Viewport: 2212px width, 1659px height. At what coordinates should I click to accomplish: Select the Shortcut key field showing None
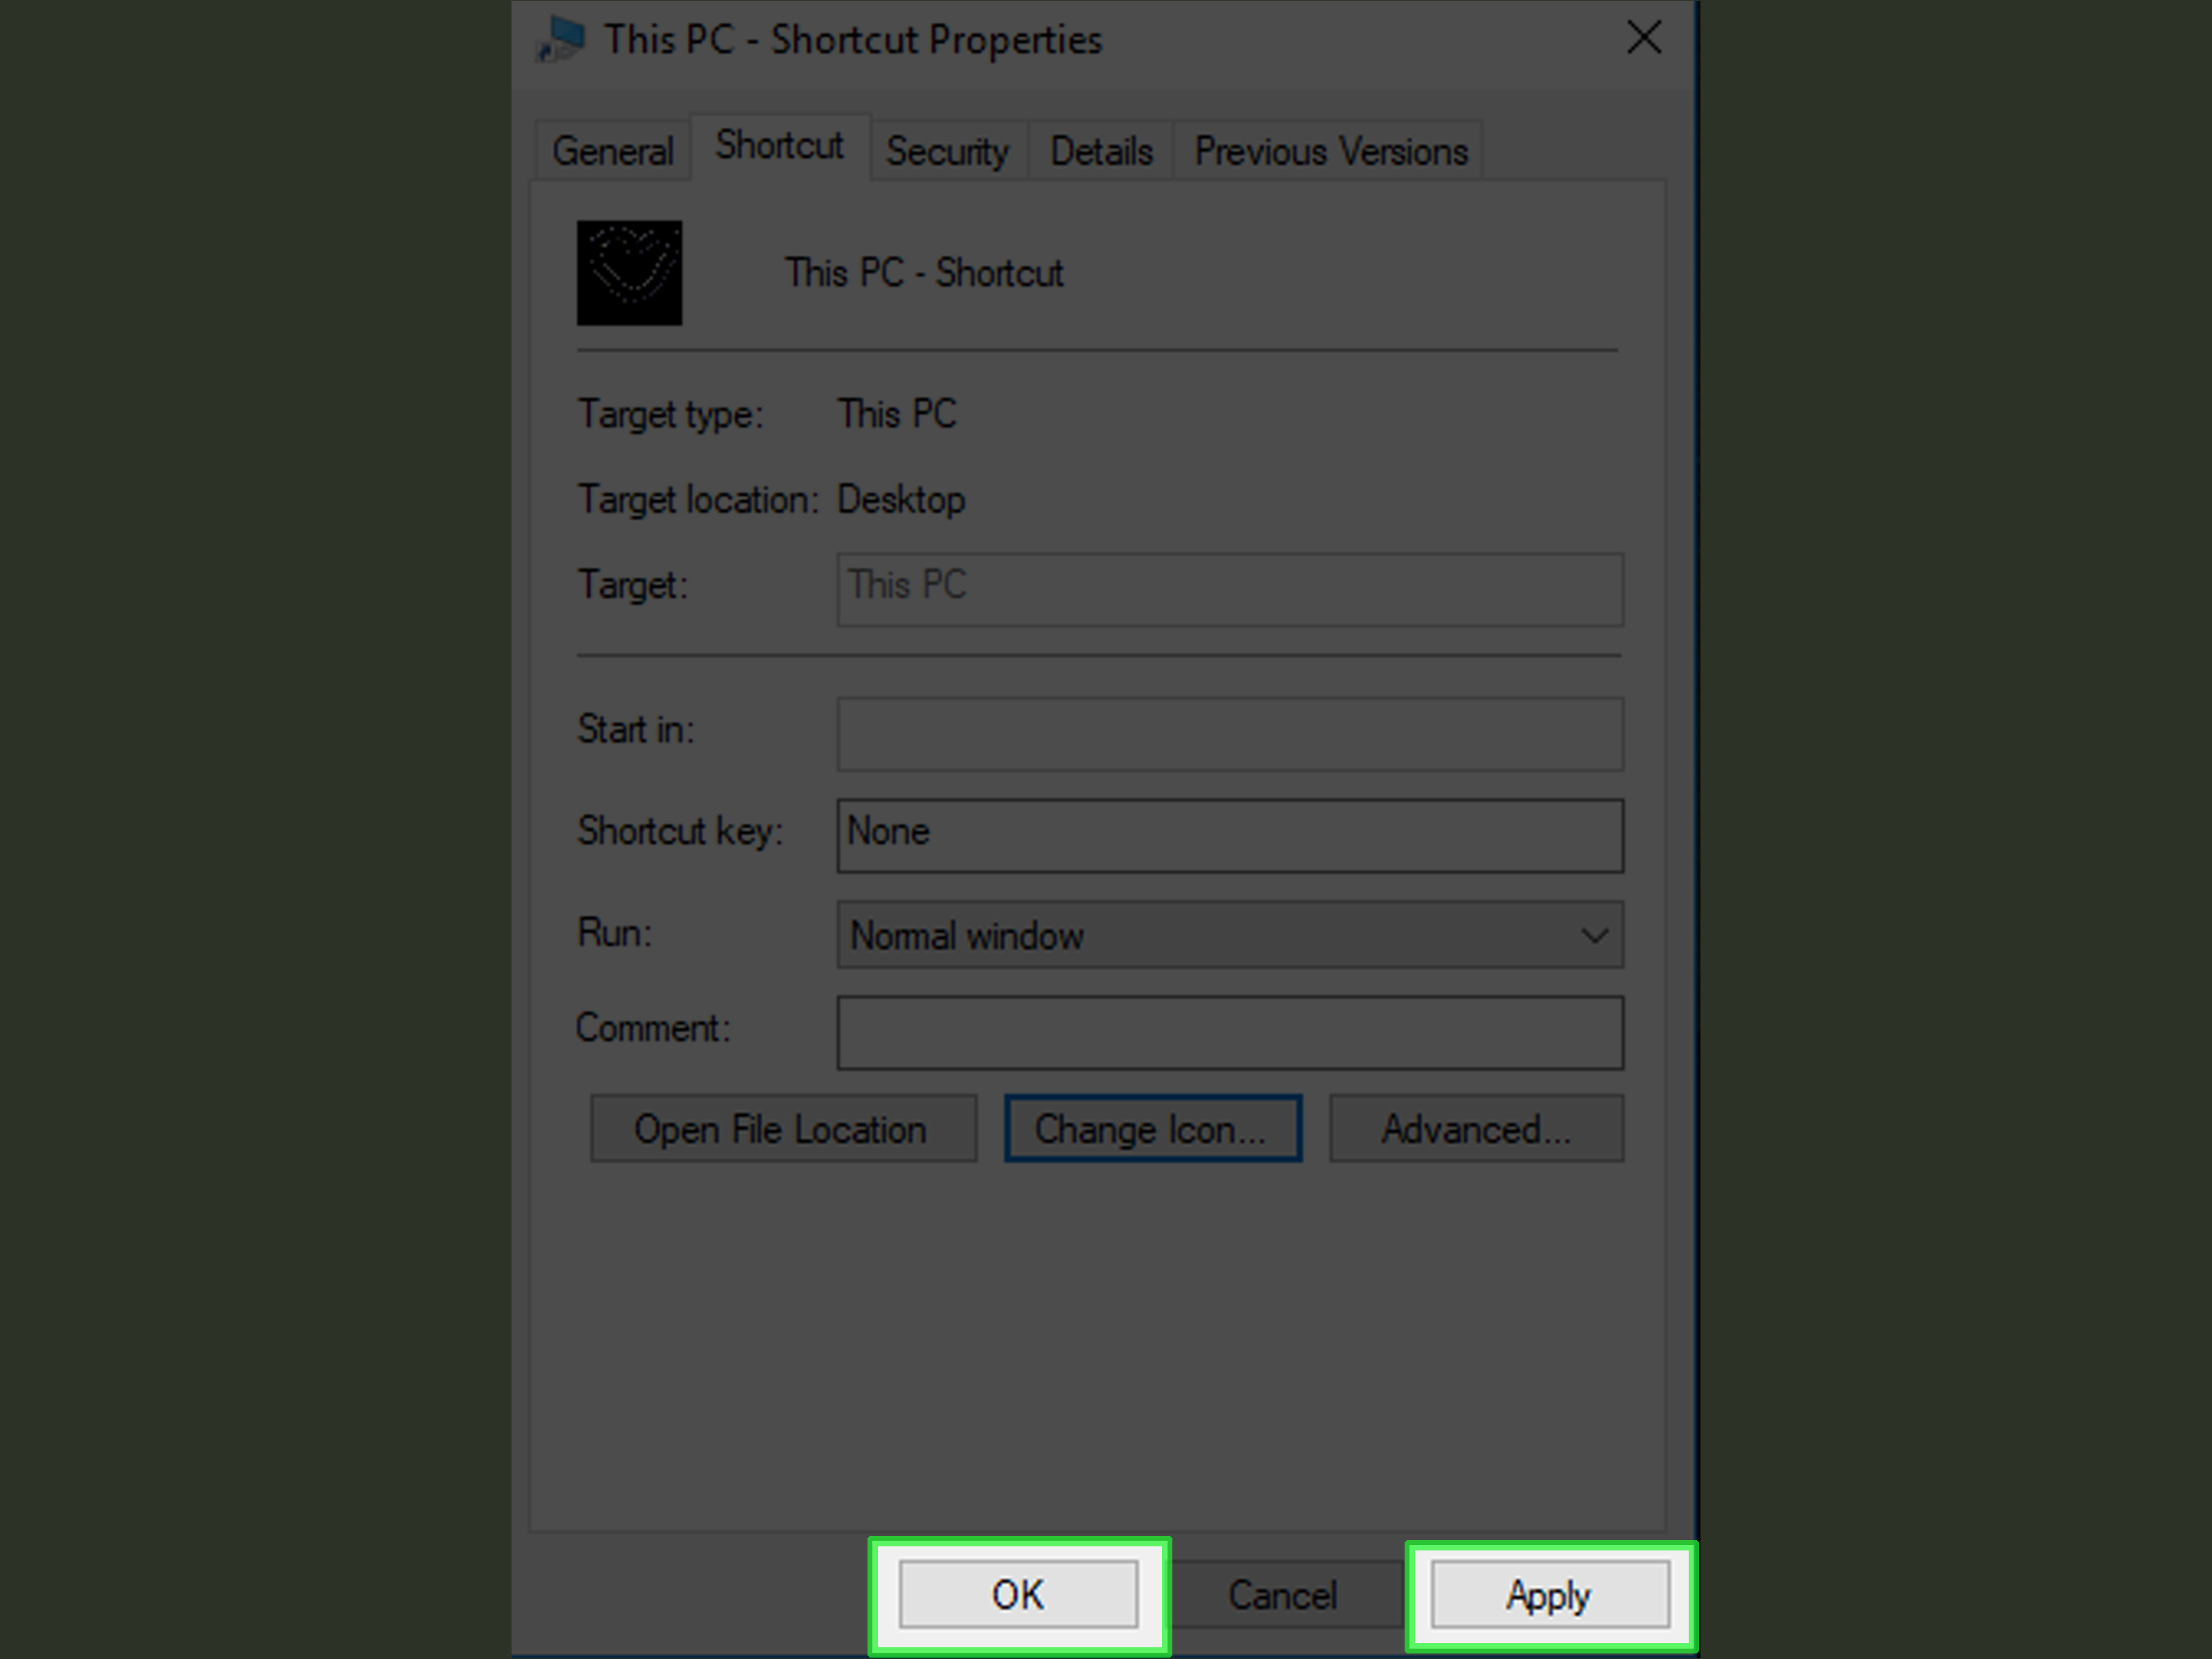(1229, 836)
